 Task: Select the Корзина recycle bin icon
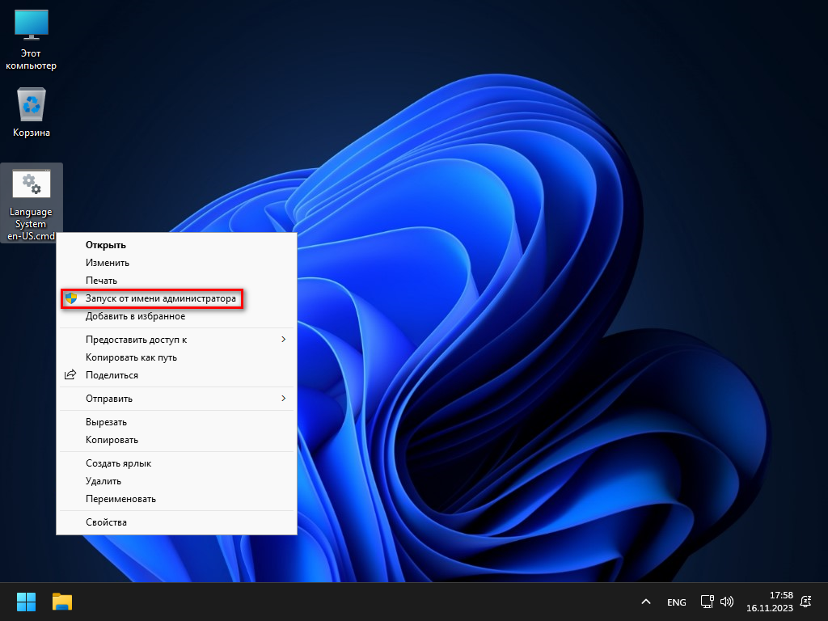[x=32, y=112]
